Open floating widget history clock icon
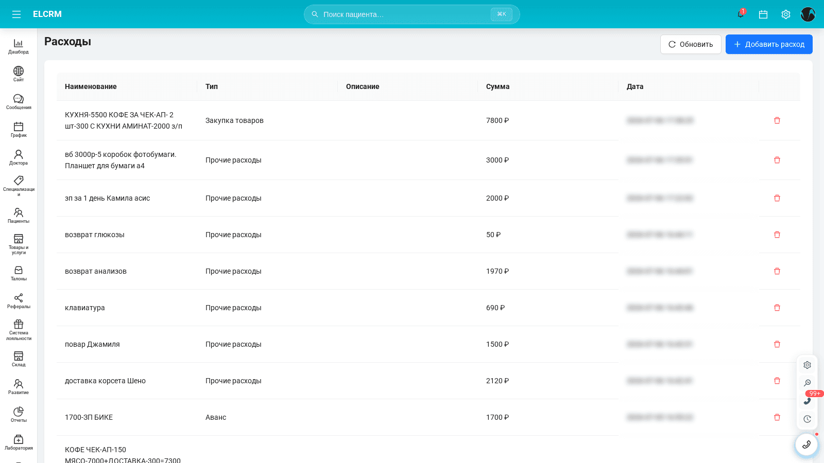824x463 pixels. (x=807, y=419)
